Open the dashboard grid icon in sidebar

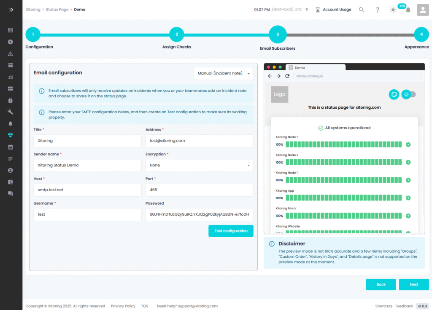11,30
